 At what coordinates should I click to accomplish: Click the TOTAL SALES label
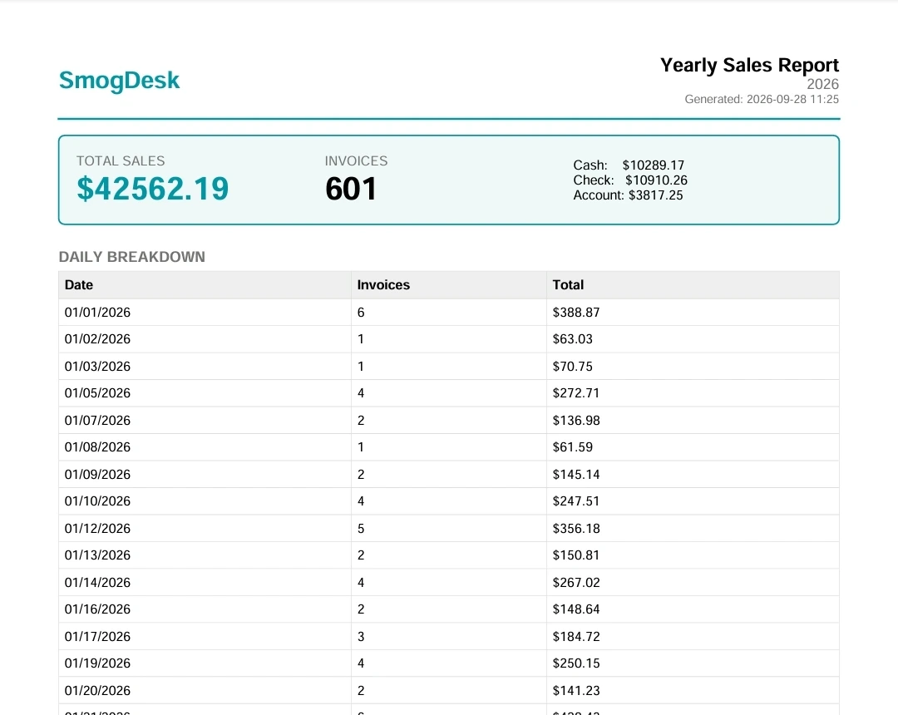[x=121, y=160]
